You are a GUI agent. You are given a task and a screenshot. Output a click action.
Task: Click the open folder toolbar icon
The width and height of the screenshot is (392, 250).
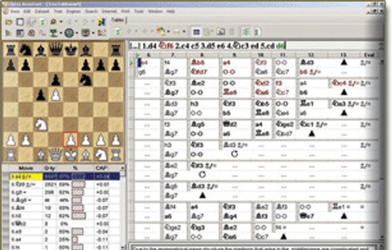click(9, 22)
